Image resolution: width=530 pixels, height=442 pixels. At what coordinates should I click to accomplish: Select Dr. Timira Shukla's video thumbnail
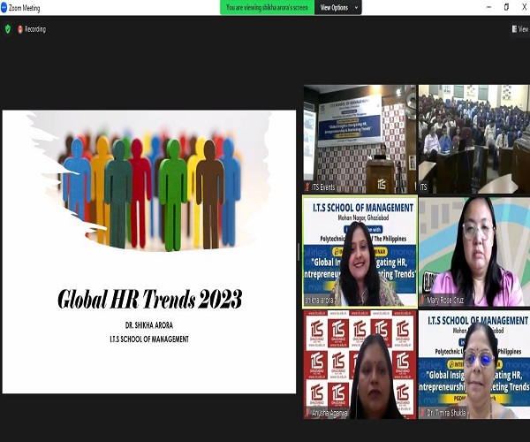[474, 364]
